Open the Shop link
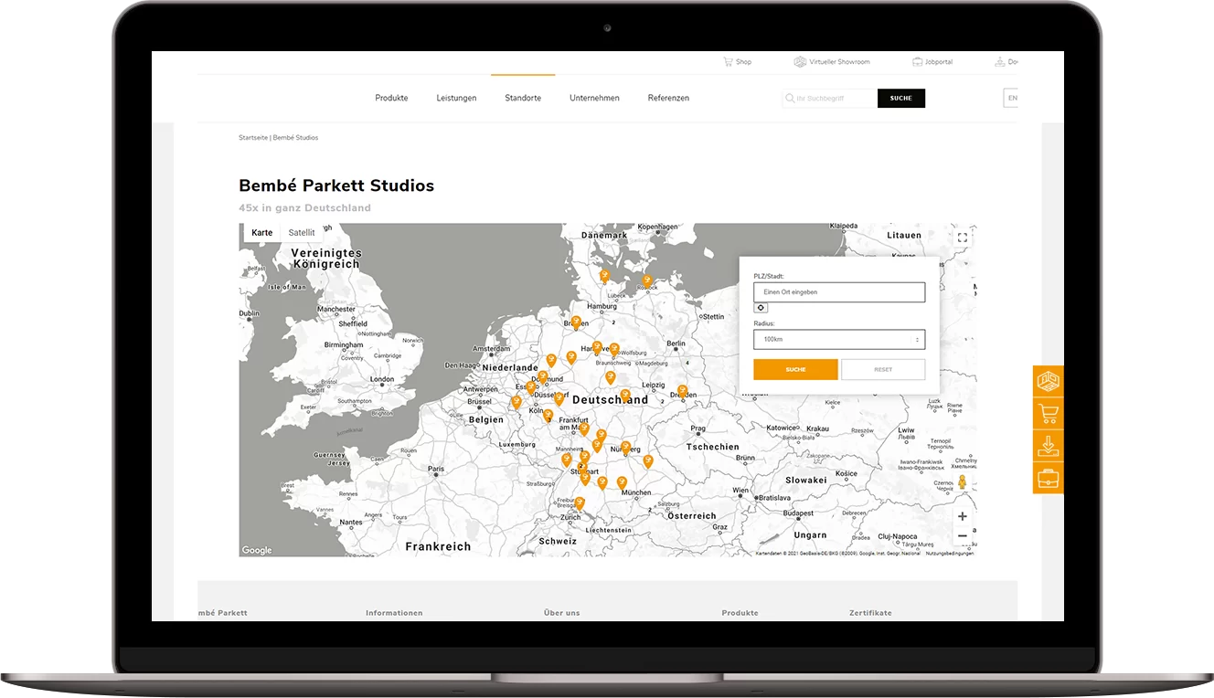The image size is (1214, 698). tap(743, 62)
